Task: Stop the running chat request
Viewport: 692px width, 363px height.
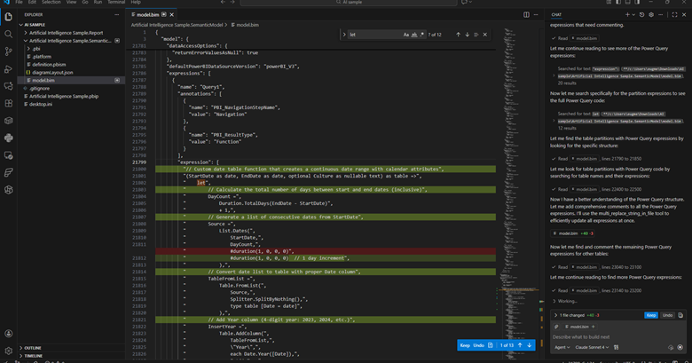Action: click(x=680, y=347)
